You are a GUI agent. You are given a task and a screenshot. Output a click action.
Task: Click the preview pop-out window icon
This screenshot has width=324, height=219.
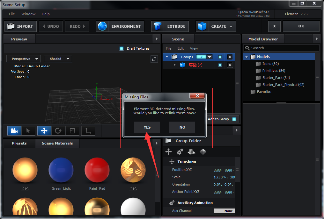[154, 59]
